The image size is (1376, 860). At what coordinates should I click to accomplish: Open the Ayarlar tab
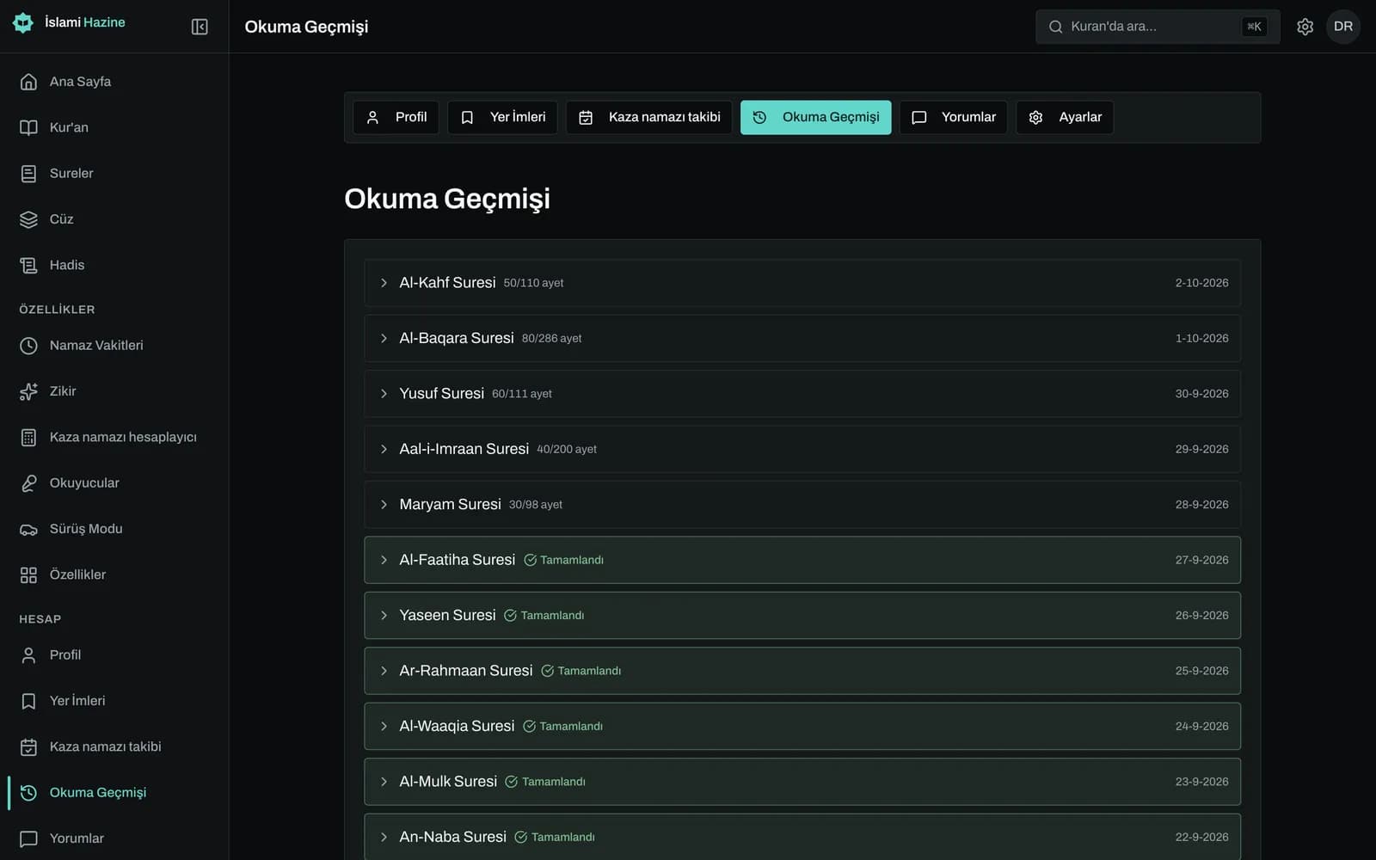[x=1065, y=117]
